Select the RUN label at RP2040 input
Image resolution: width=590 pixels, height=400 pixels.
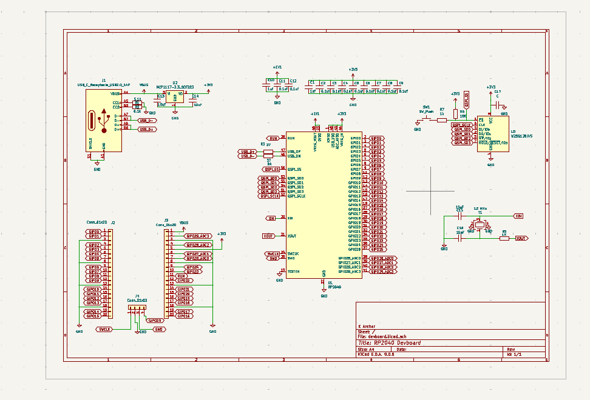273,138
